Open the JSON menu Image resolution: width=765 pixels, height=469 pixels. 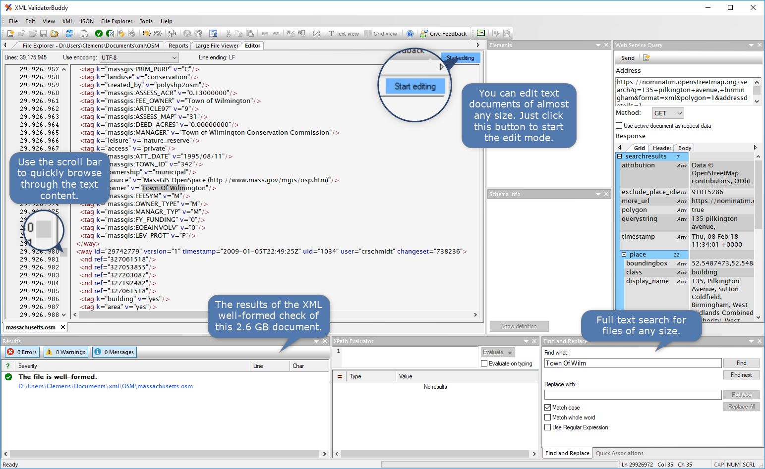[x=87, y=21]
